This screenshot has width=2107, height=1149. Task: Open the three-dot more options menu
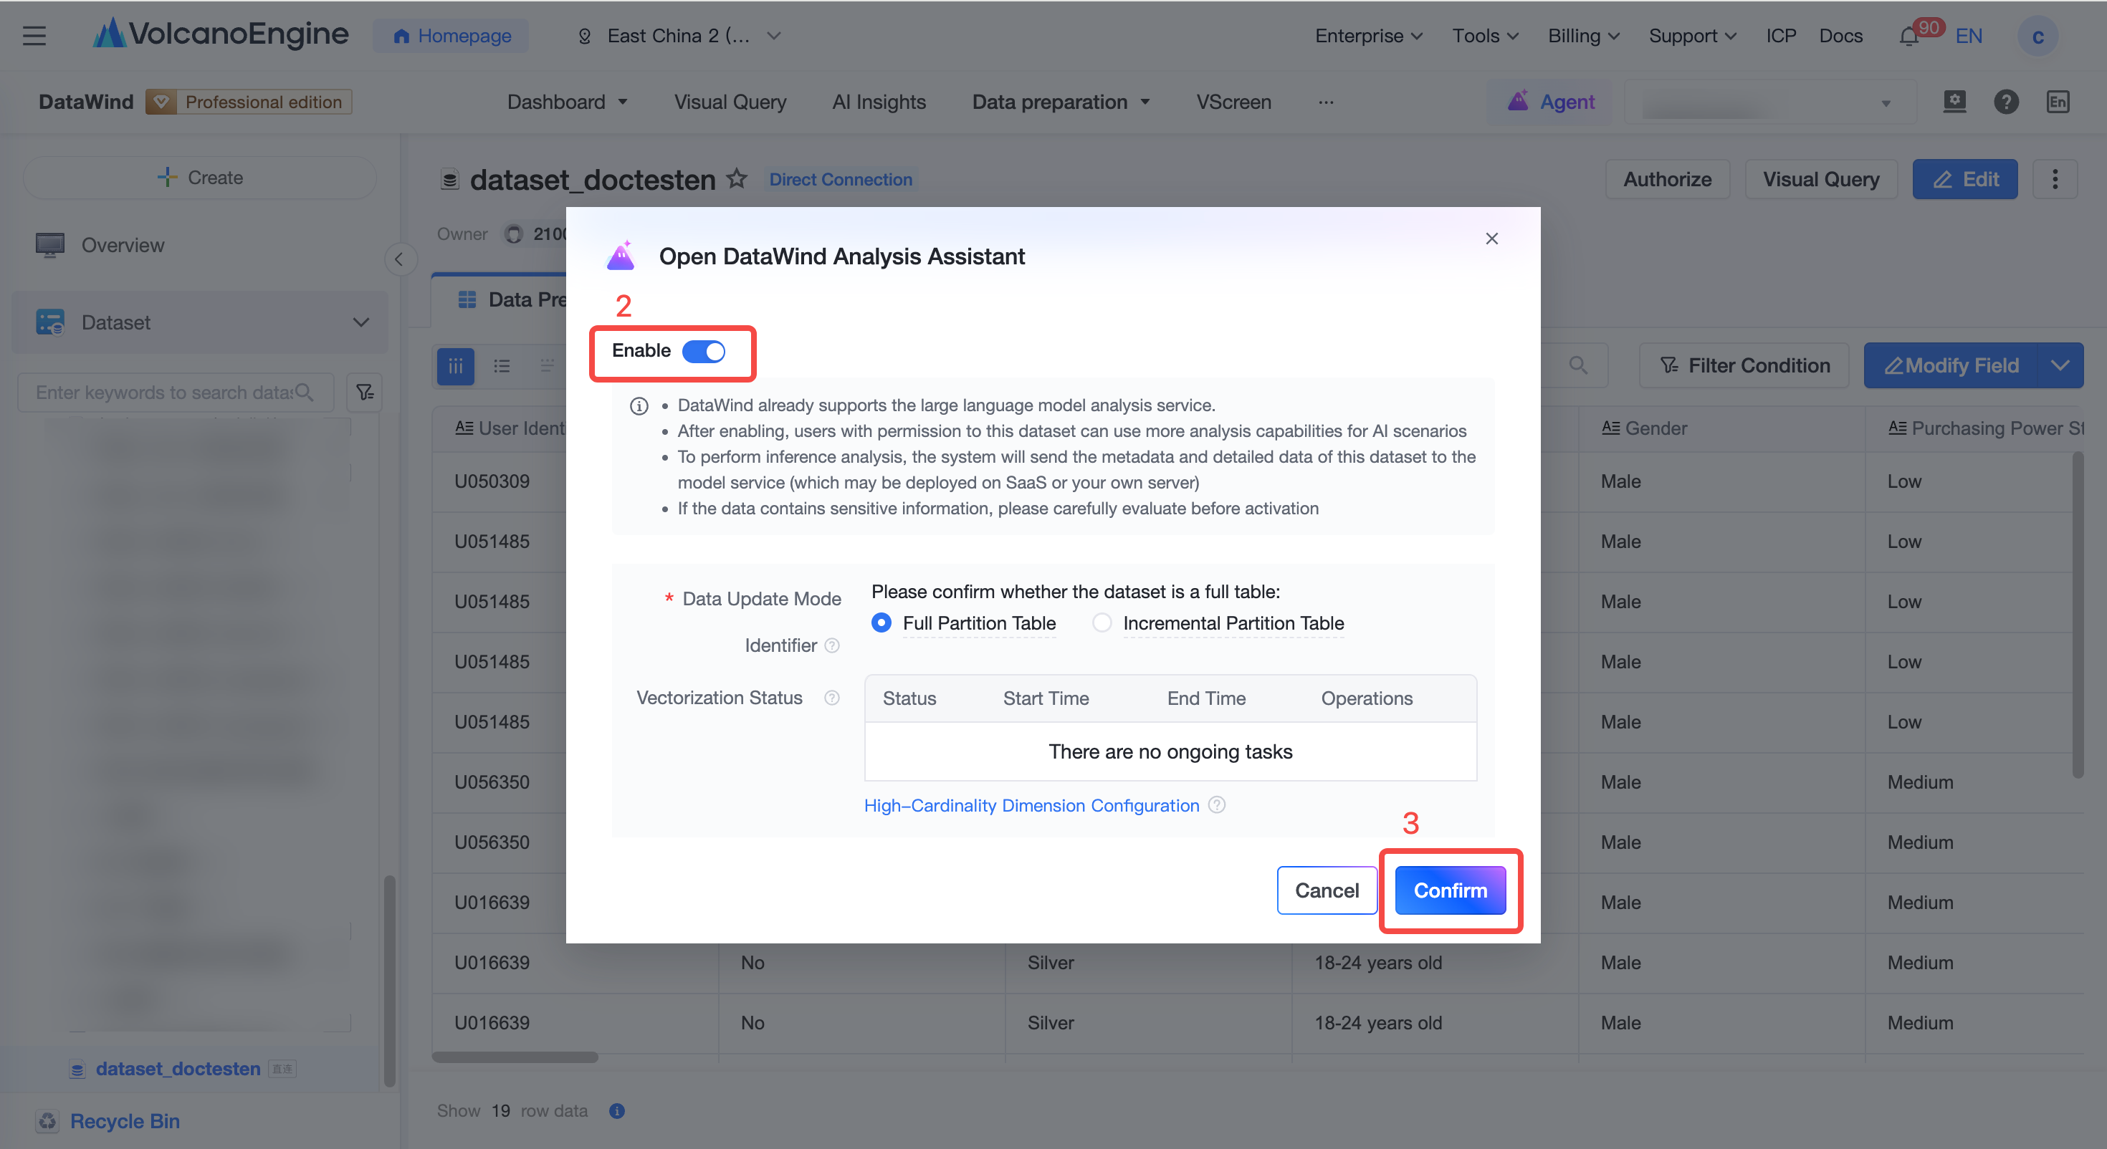[2055, 179]
